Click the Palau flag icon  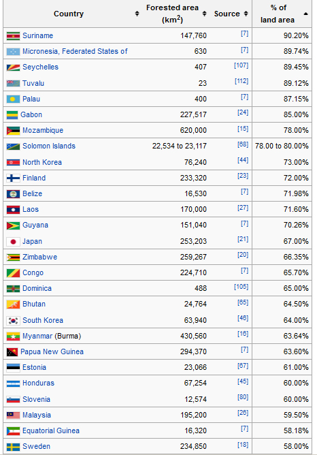pyautogui.click(x=13, y=99)
